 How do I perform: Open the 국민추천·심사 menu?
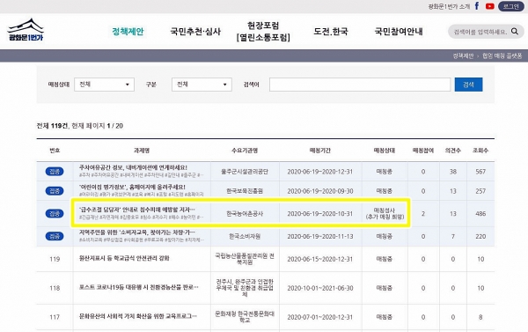click(x=195, y=32)
